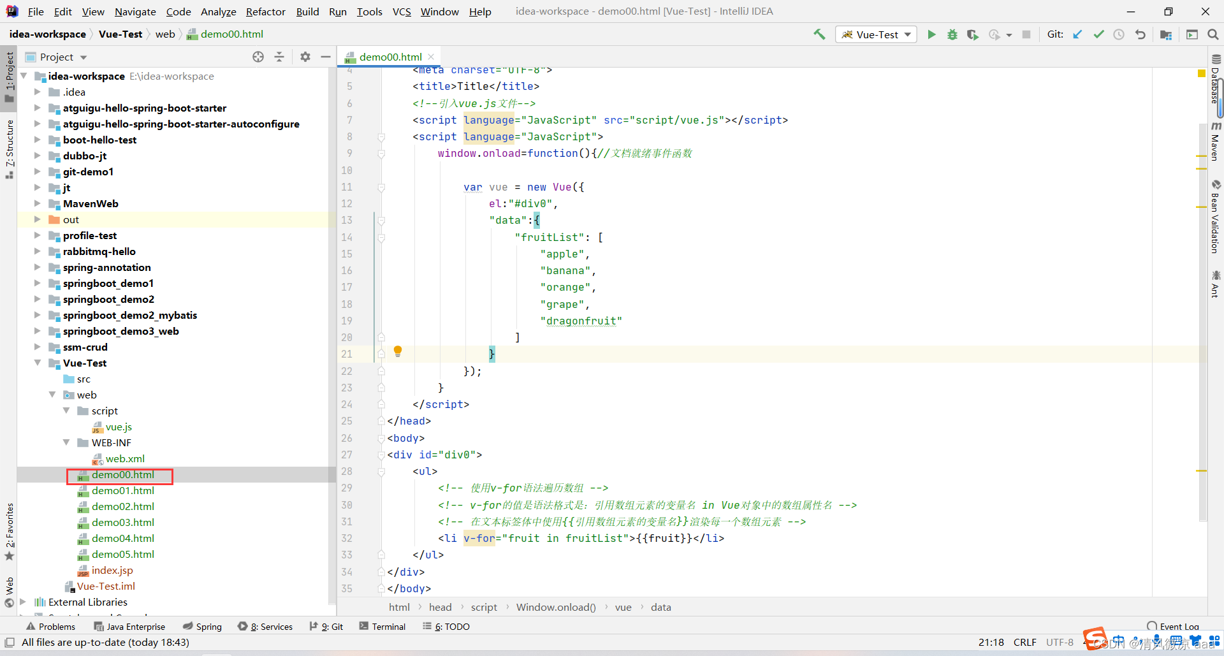Click the CRLF line separator status
Image resolution: width=1224 pixels, height=656 pixels.
click(1024, 643)
